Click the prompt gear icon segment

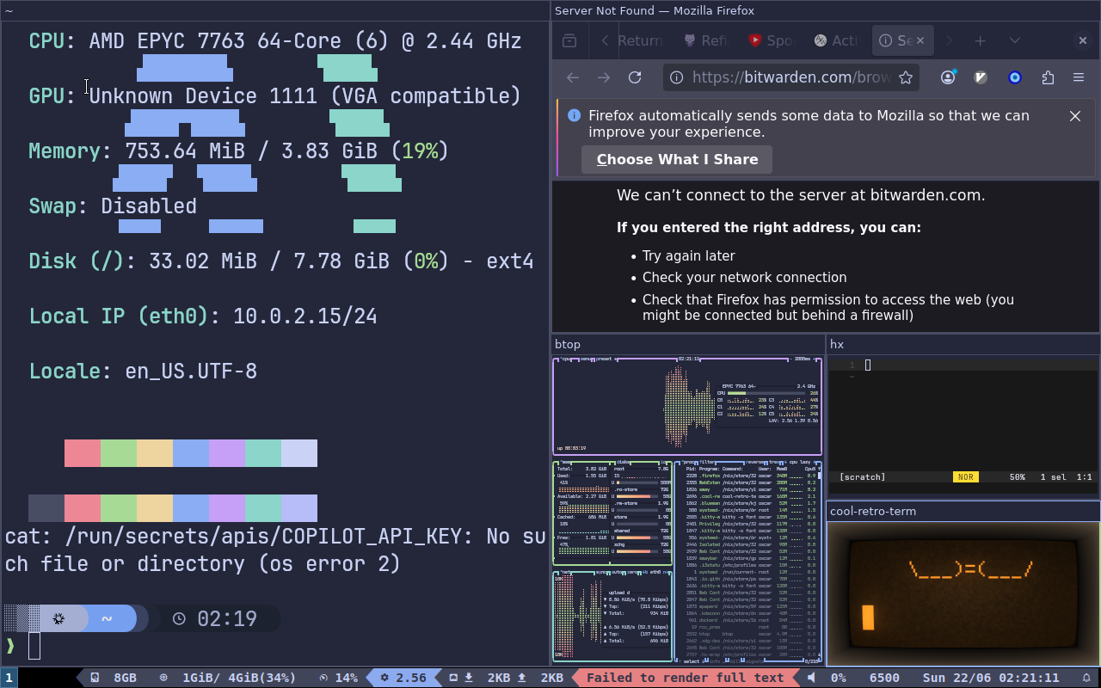point(58,618)
